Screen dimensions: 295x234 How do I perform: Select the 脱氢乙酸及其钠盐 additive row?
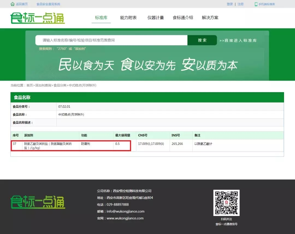[147, 145]
